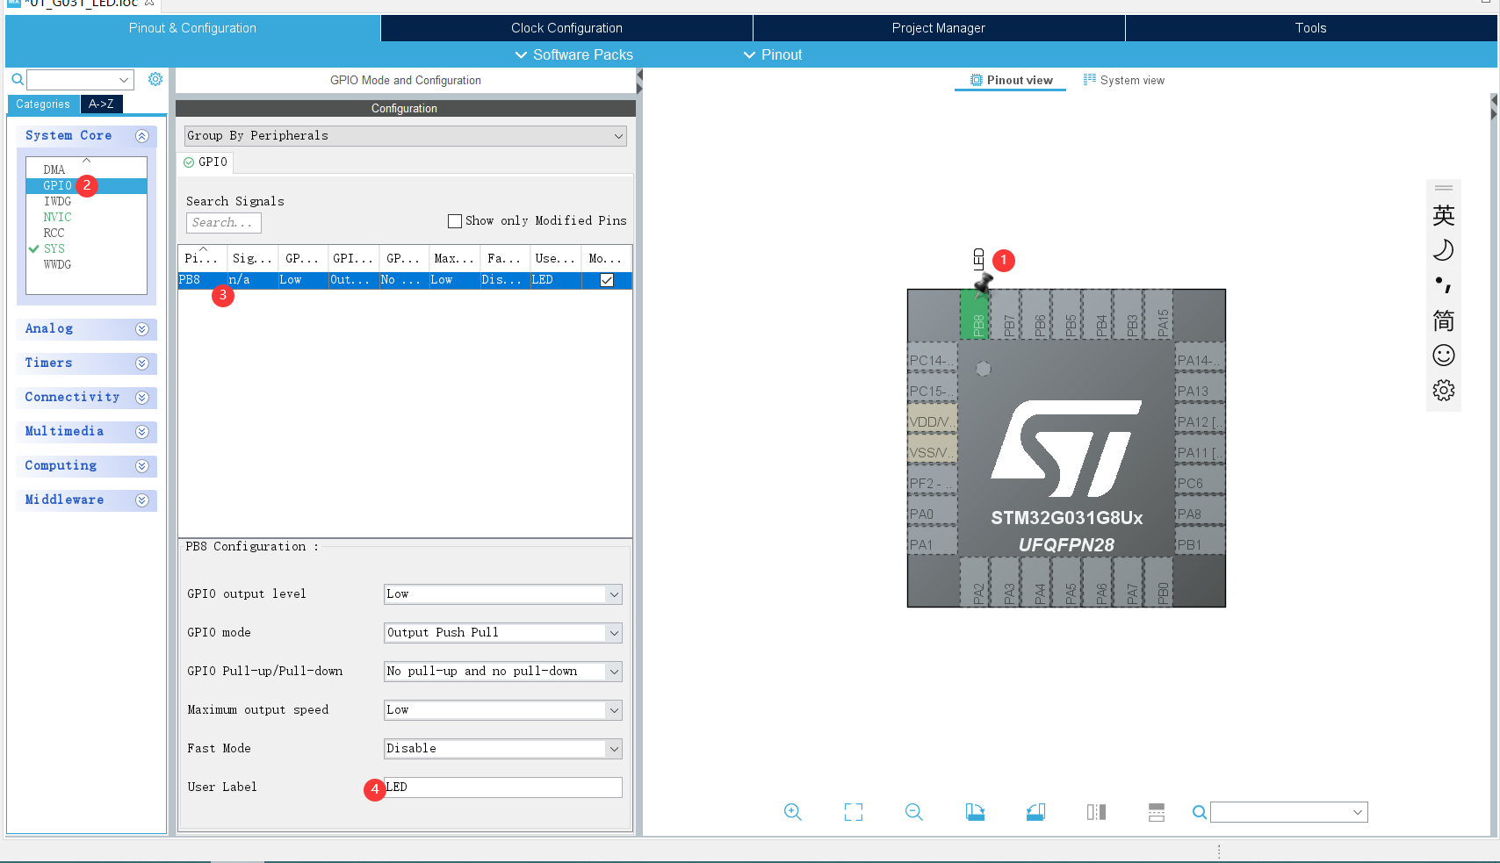The image size is (1500, 863).
Task: Switch to System view
Action: click(1123, 80)
